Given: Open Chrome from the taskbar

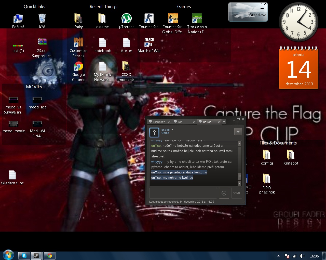Looking at the screenshot, I should (x=50, y=256).
